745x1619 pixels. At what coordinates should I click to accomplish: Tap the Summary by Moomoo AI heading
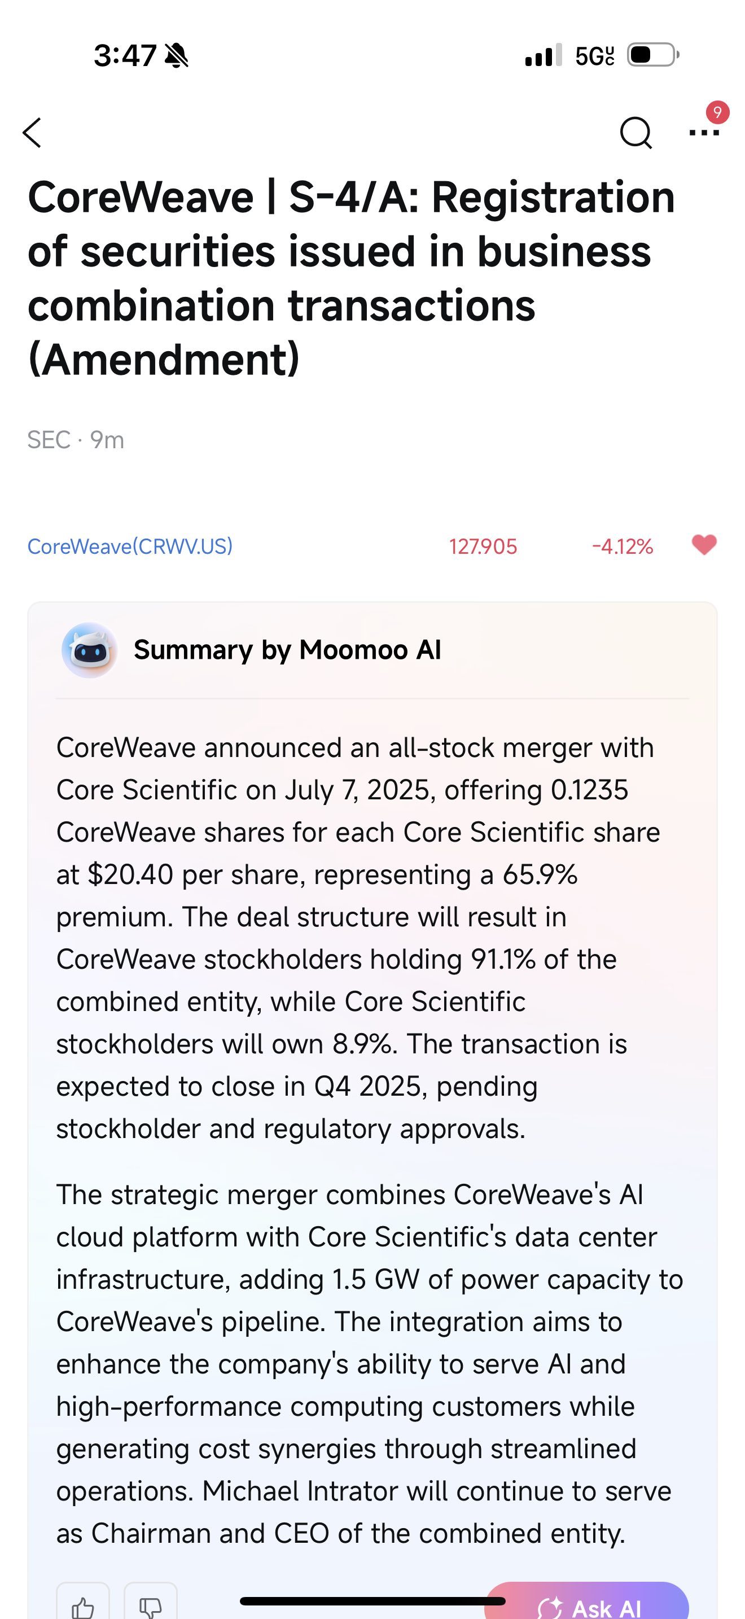coord(287,650)
